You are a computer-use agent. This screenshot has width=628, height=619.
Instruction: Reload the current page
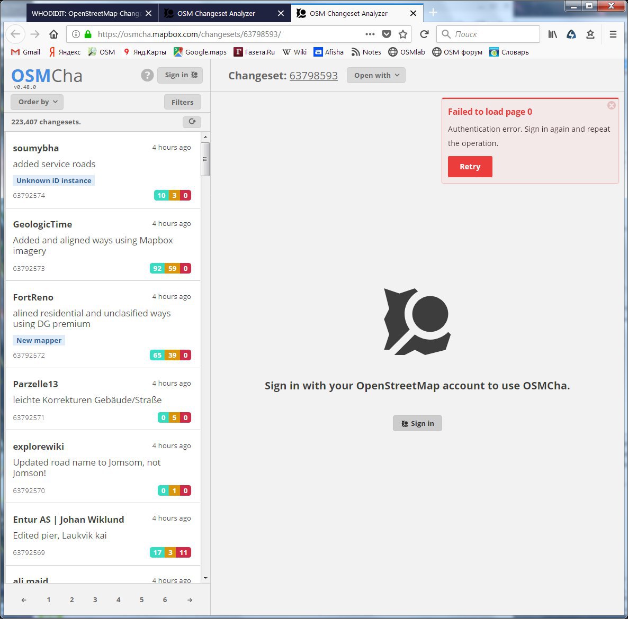(425, 34)
